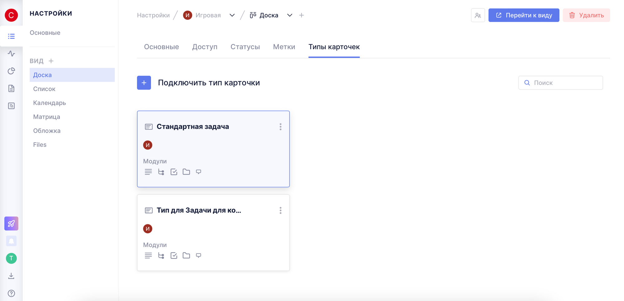This screenshot has width=624, height=301.
Task: Open three-dot menu of Тип для Задачи card
Action: [280, 211]
